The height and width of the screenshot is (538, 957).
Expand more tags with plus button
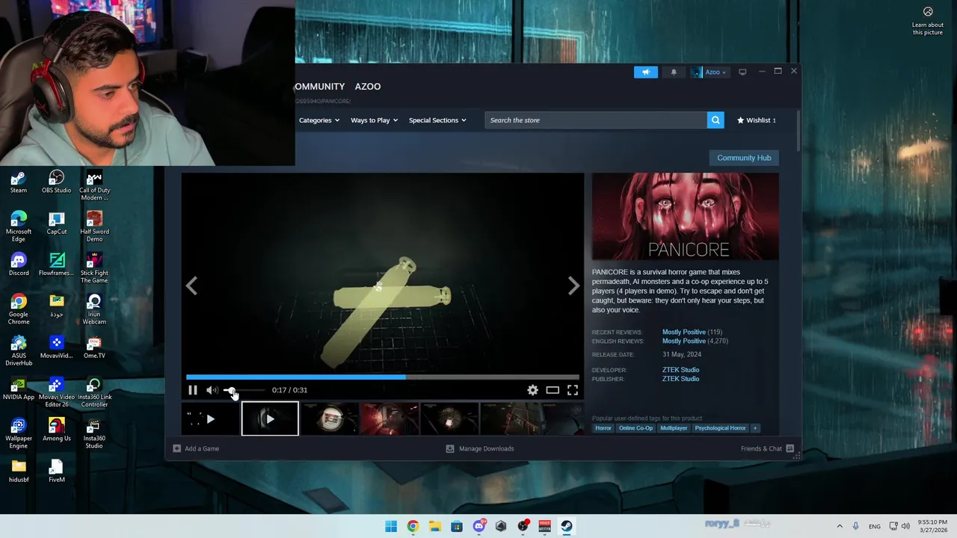755,428
